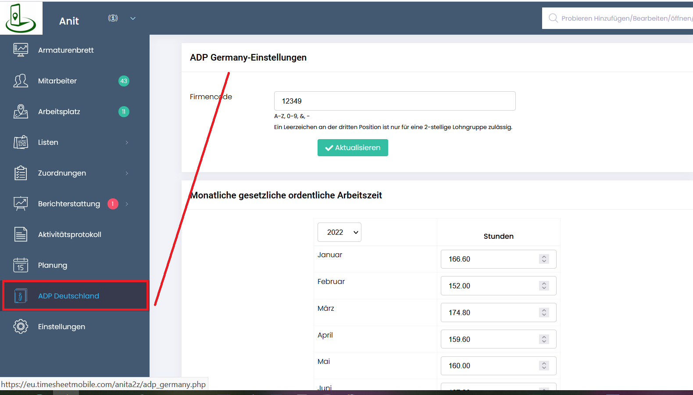This screenshot has height=395, width=693.
Task: Open the 2022 year dropdown
Action: point(339,232)
